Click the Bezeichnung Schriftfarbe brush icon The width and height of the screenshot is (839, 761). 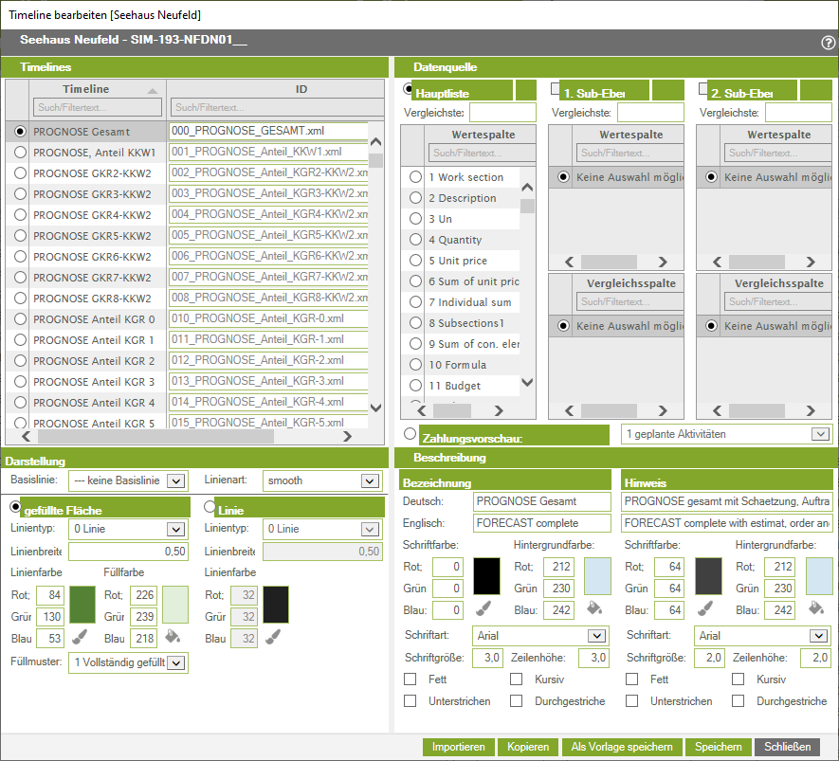pyautogui.click(x=483, y=608)
